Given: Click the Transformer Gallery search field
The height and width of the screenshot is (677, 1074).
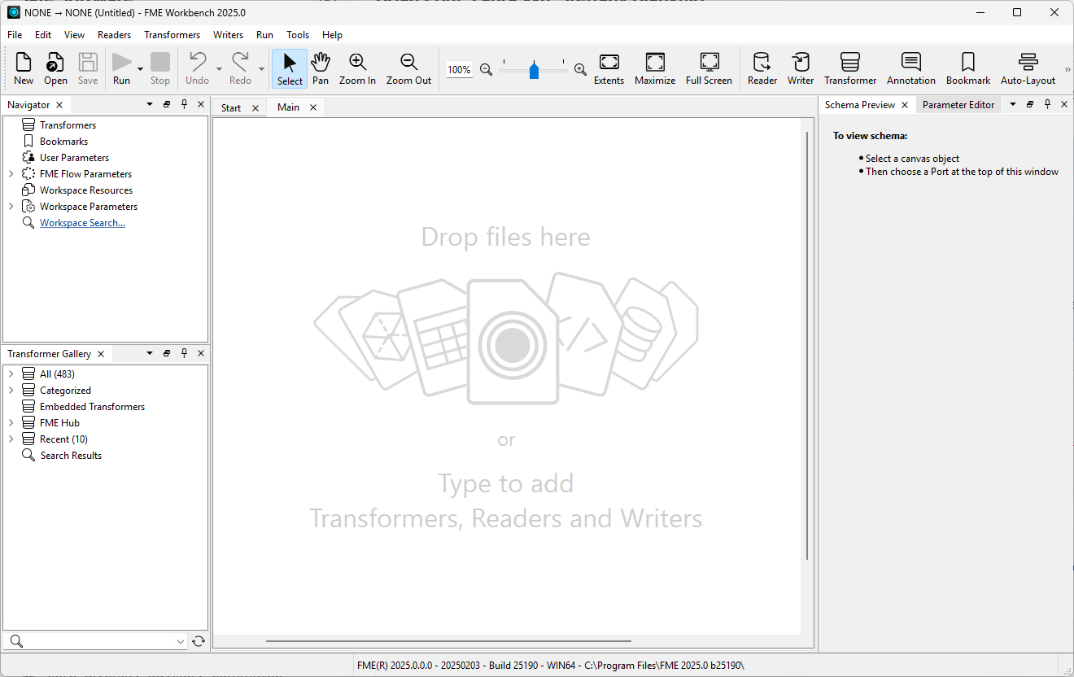Looking at the screenshot, I should (x=98, y=641).
